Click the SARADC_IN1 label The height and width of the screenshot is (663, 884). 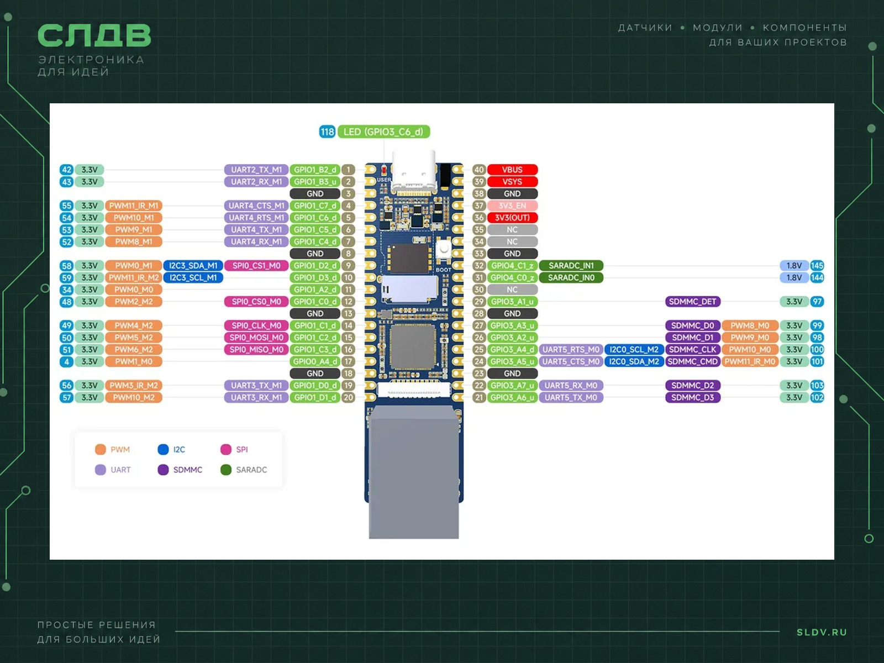click(571, 266)
